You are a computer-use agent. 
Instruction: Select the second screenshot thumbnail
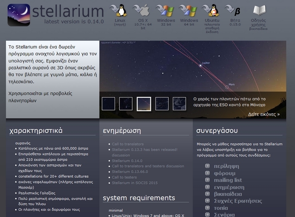click(126, 104)
